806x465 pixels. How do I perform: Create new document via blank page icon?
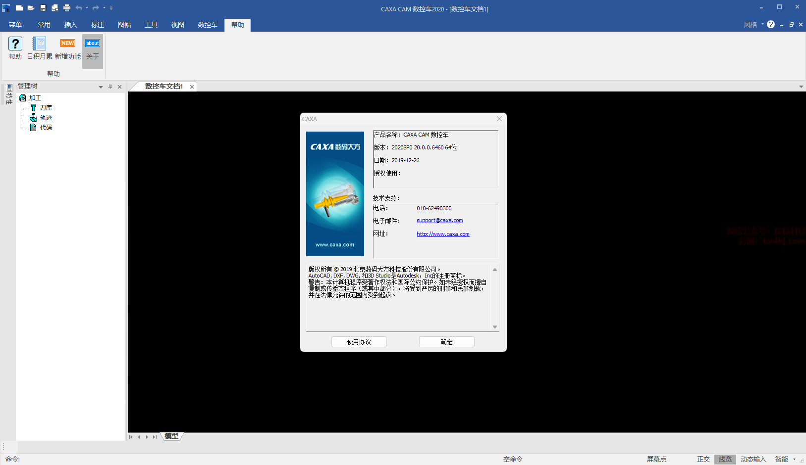click(19, 8)
